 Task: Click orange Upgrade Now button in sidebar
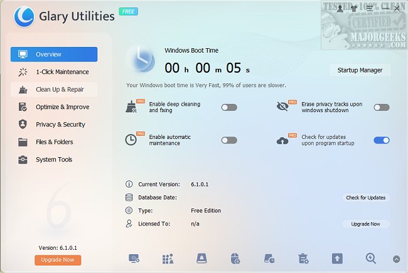coord(58,260)
